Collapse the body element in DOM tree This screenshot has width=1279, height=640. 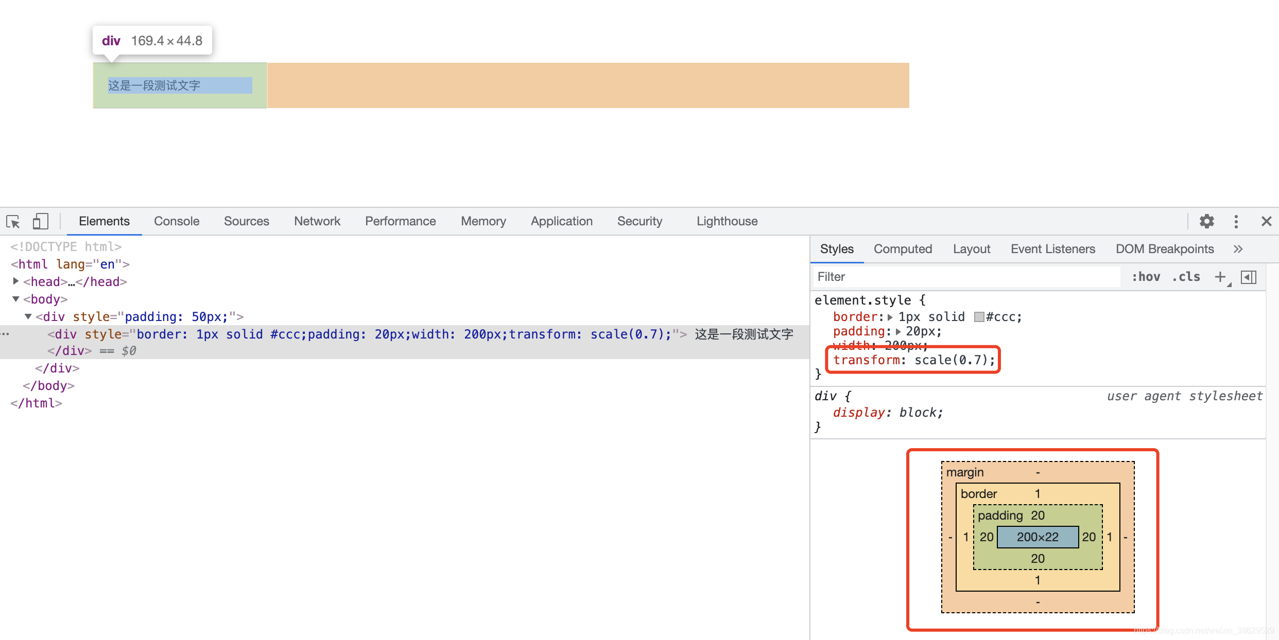click(x=16, y=299)
